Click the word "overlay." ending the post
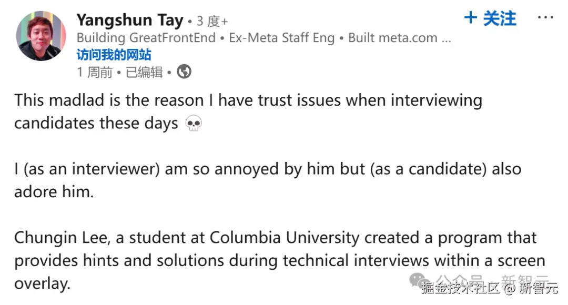Viewport: 568px width, 305px height. tap(42, 283)
